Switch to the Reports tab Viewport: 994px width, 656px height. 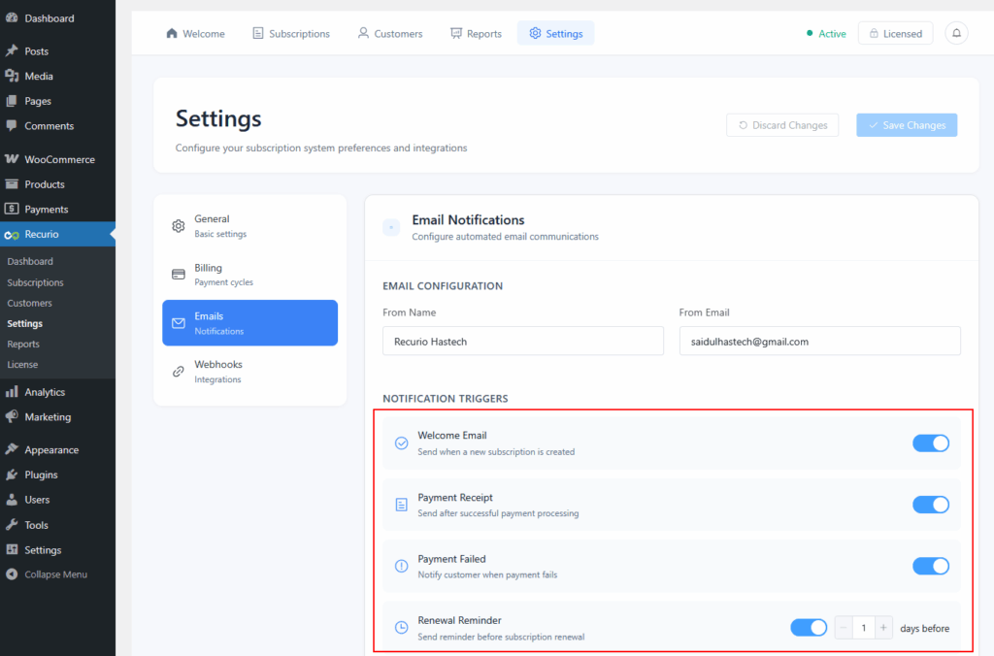pyautogui.click(x=476, y=34)
